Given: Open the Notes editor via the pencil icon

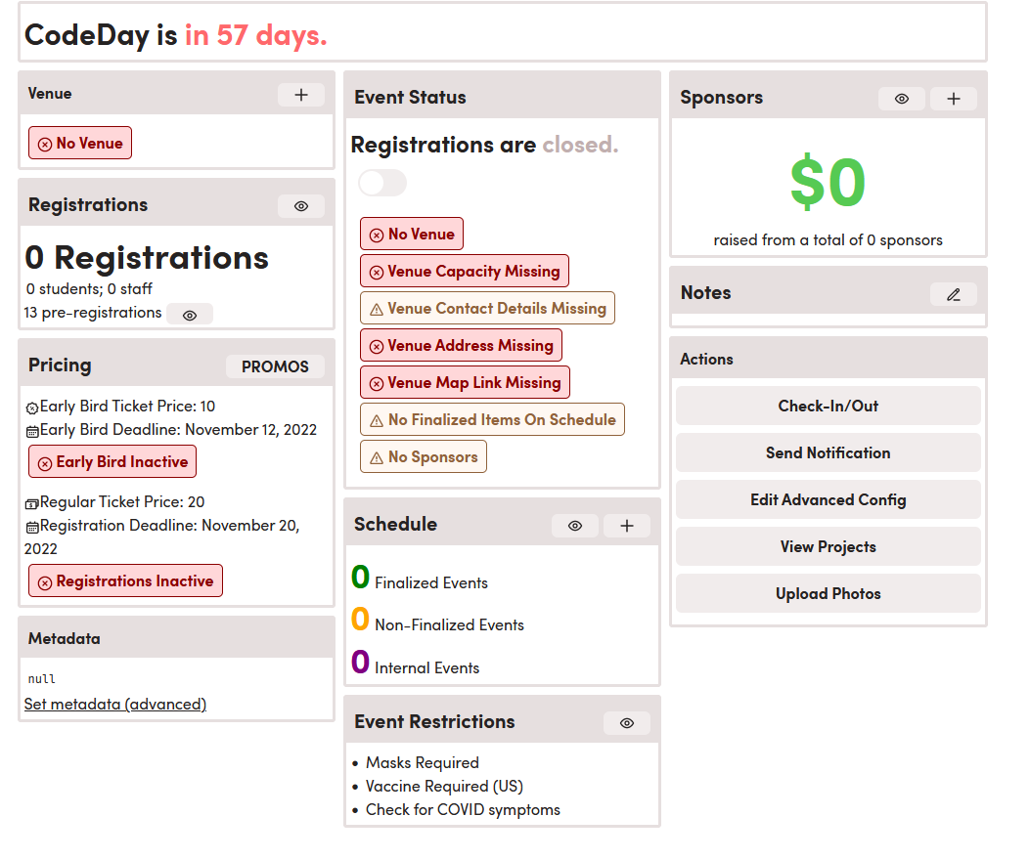Looking at the screenshot, I should click(953, 293).
